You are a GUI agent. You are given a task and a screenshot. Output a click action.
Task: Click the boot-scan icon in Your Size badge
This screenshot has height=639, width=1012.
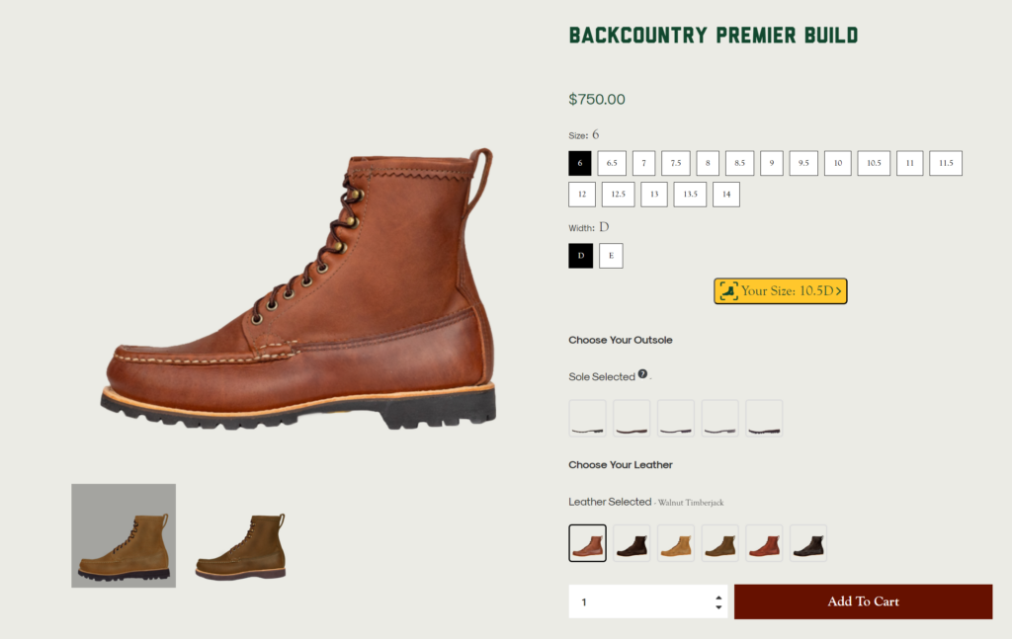[729, 291]
